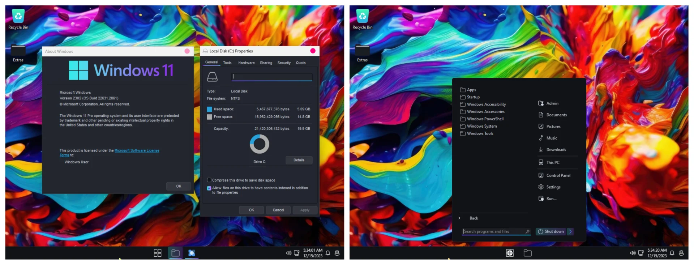Image resolution: width=694 pixels, height=265 pixels.
Task: Click Used space blue color swatch
Action: (209, 109)
